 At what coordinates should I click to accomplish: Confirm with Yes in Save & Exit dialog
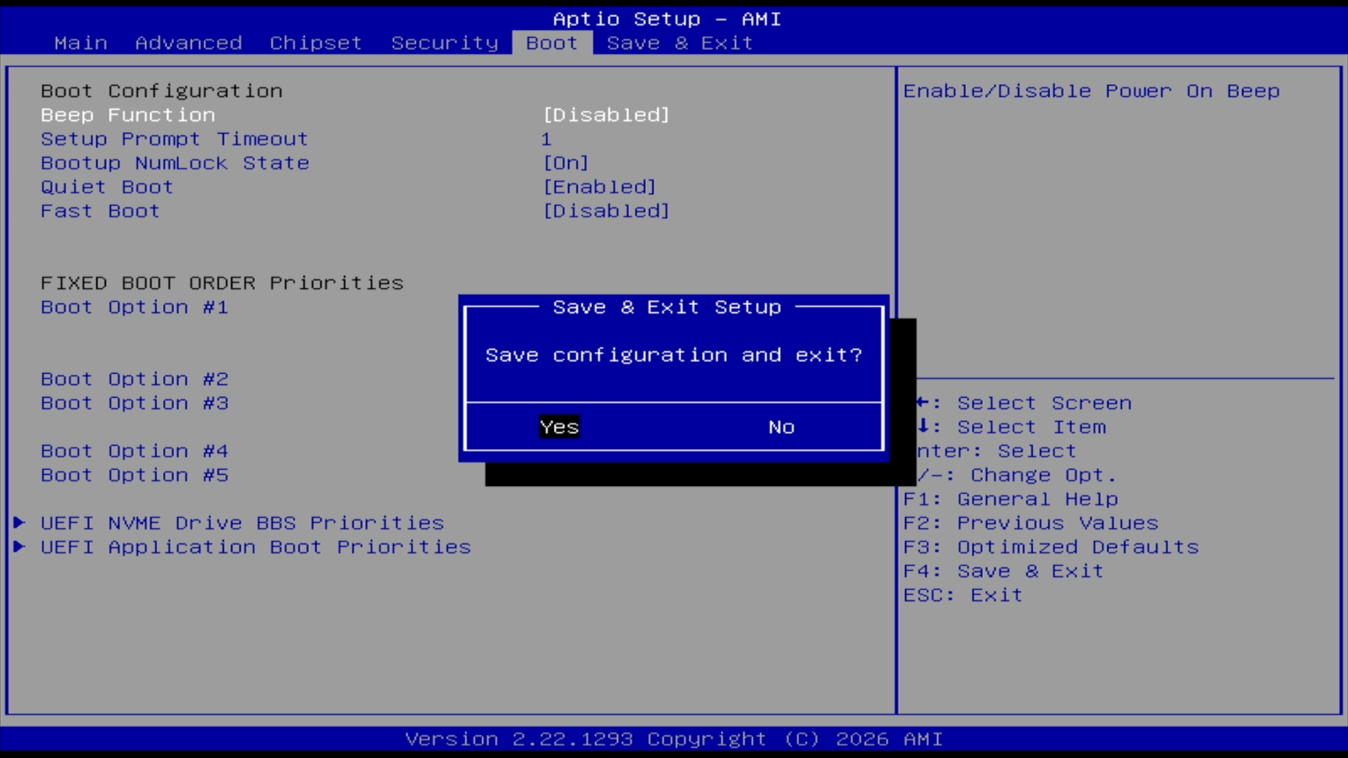click(559, 427)
